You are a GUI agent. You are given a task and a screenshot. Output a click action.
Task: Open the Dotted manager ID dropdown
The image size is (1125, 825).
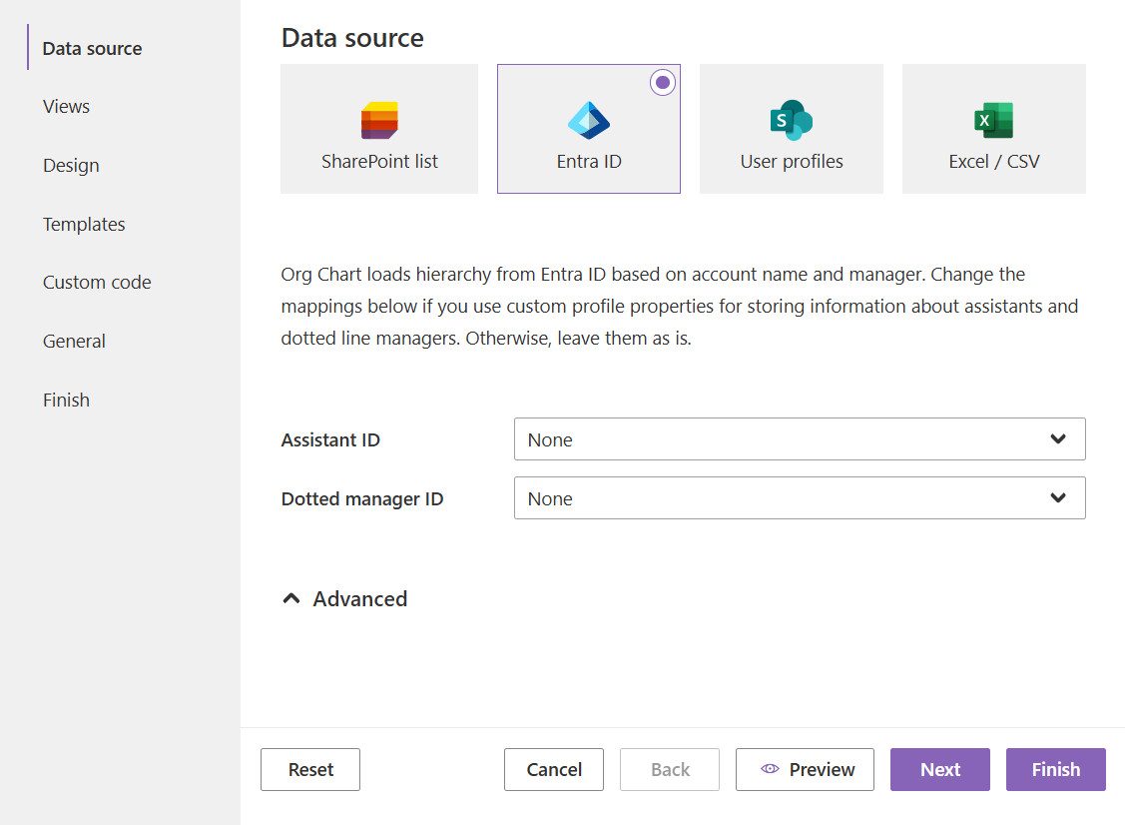click(x=800, y=498)
